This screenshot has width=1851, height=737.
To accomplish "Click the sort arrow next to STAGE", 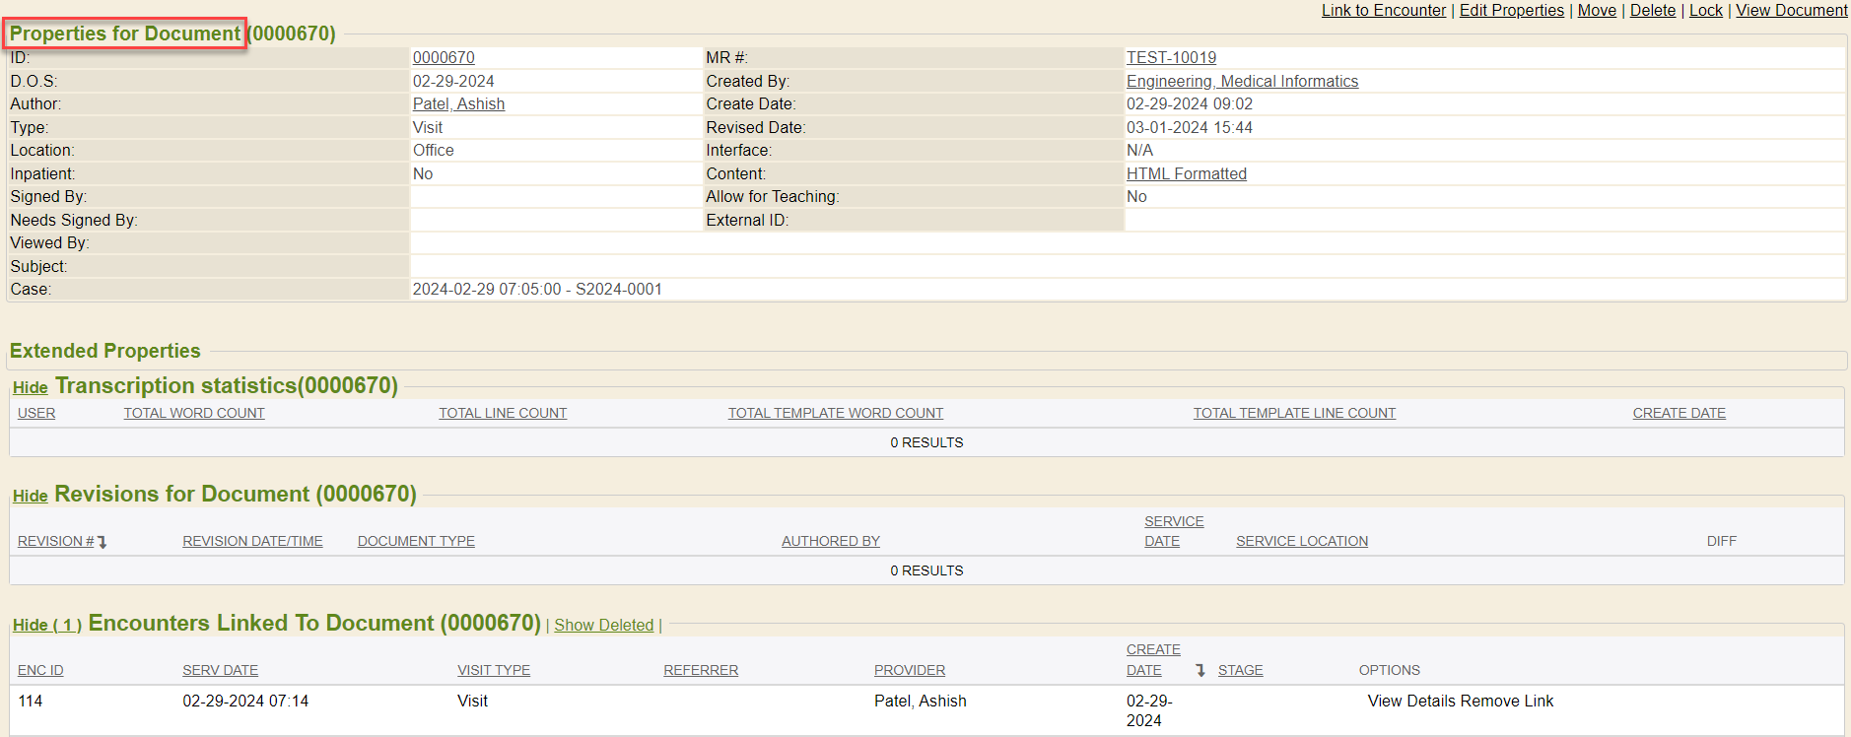I will click(1200, 671).
